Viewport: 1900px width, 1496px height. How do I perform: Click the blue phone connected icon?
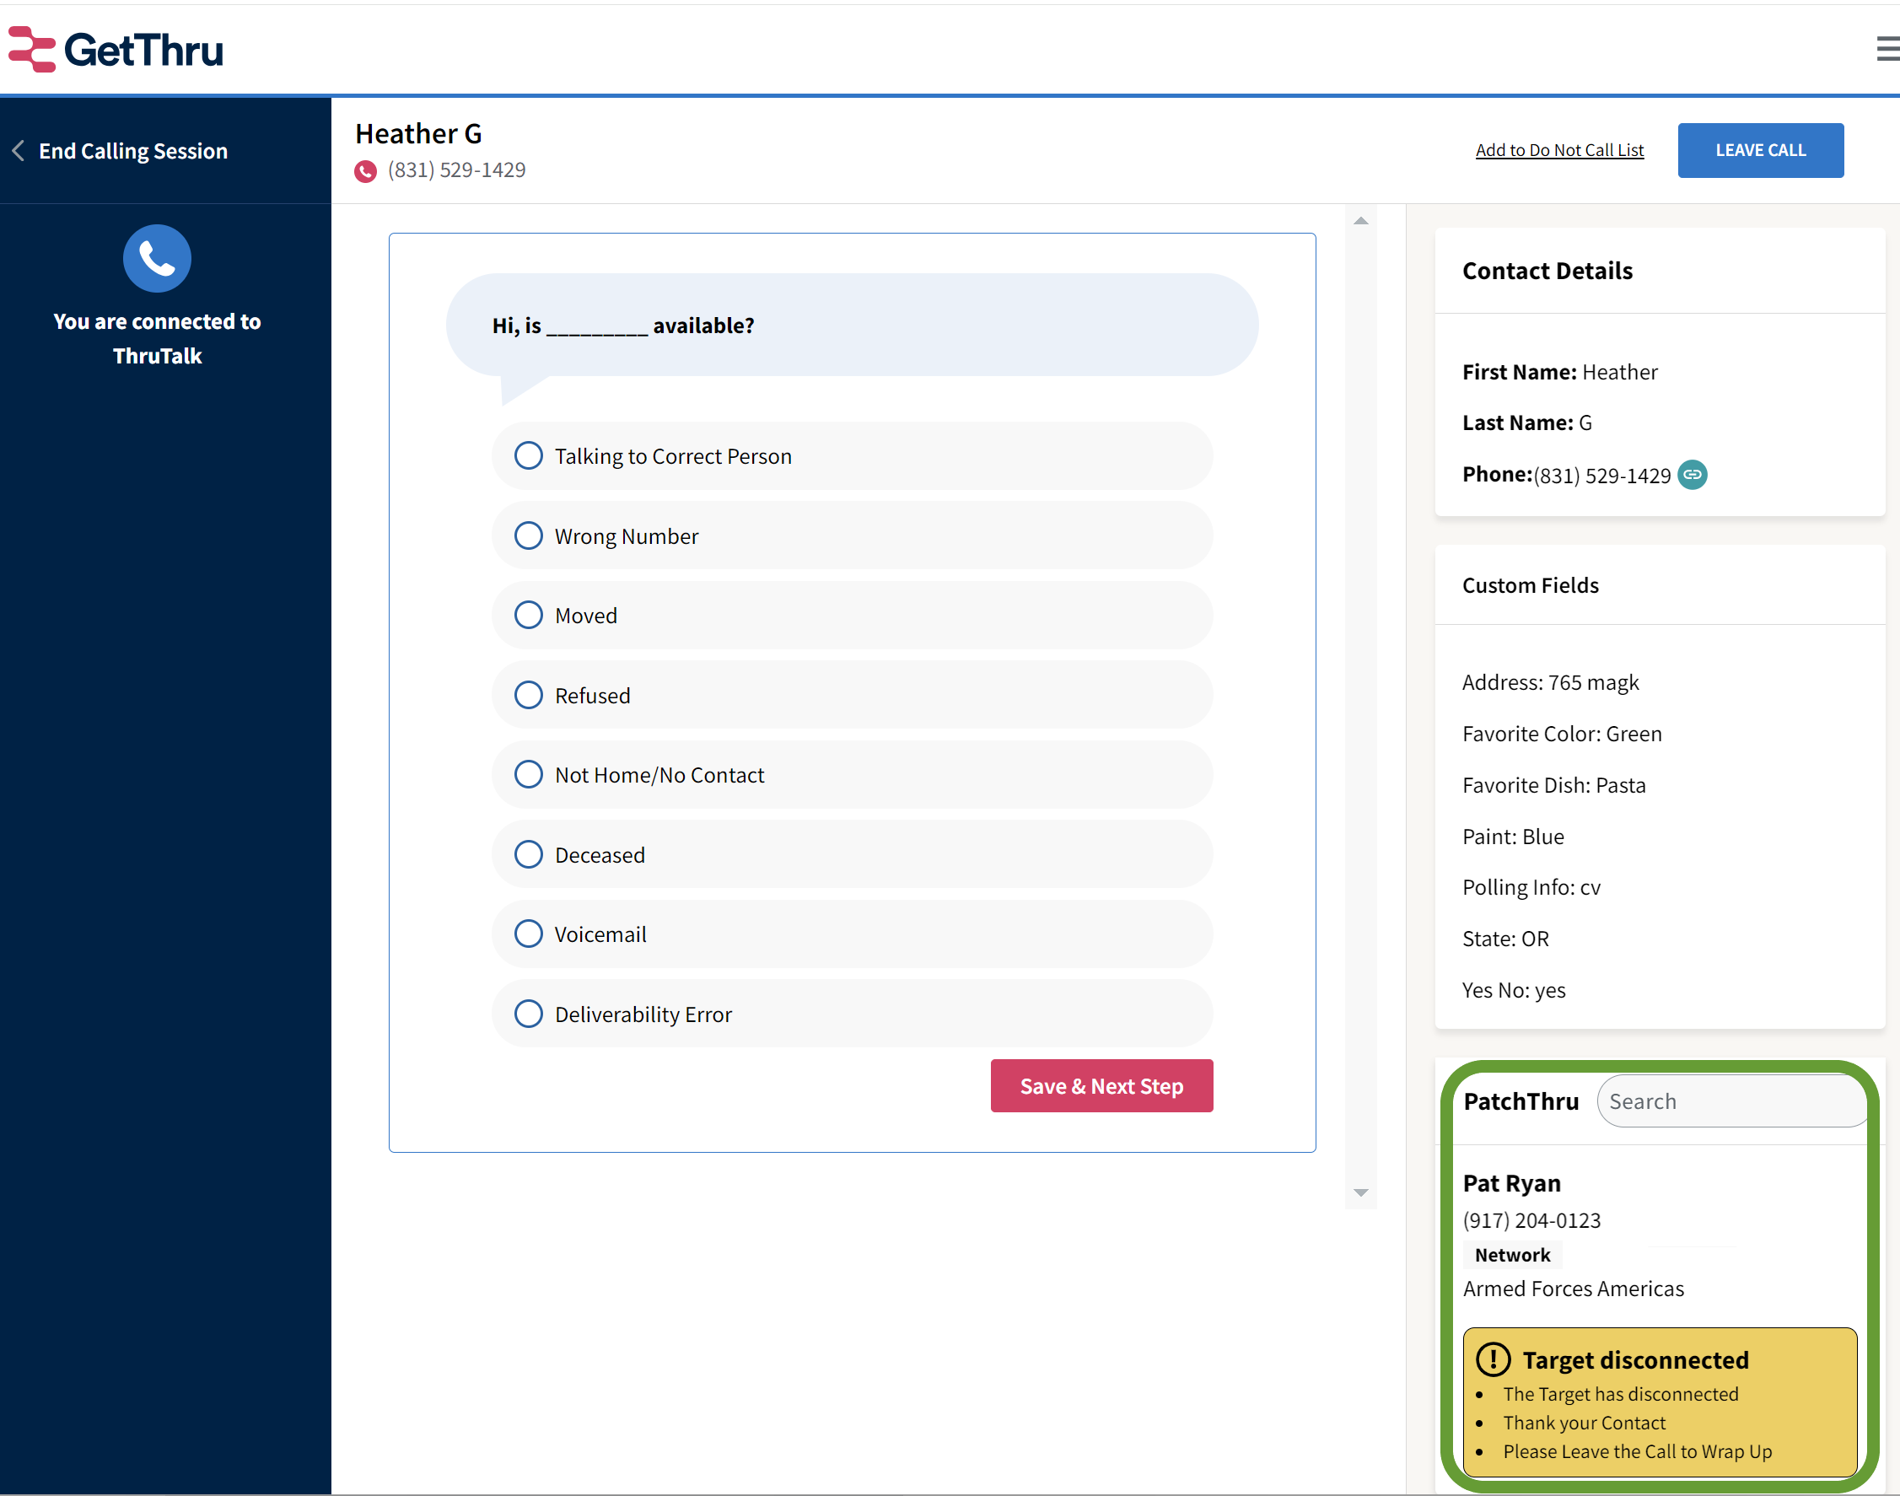pyautogui.click(x=157, y=258)
